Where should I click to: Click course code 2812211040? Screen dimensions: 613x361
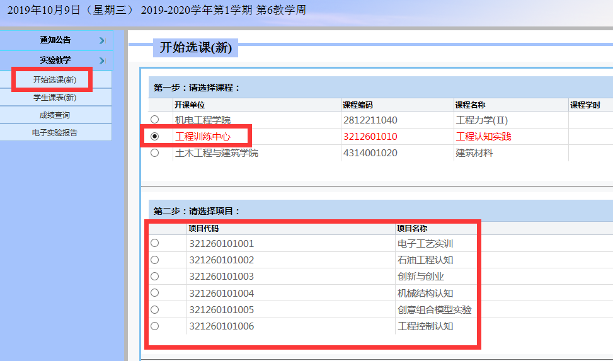click(370, 120)
